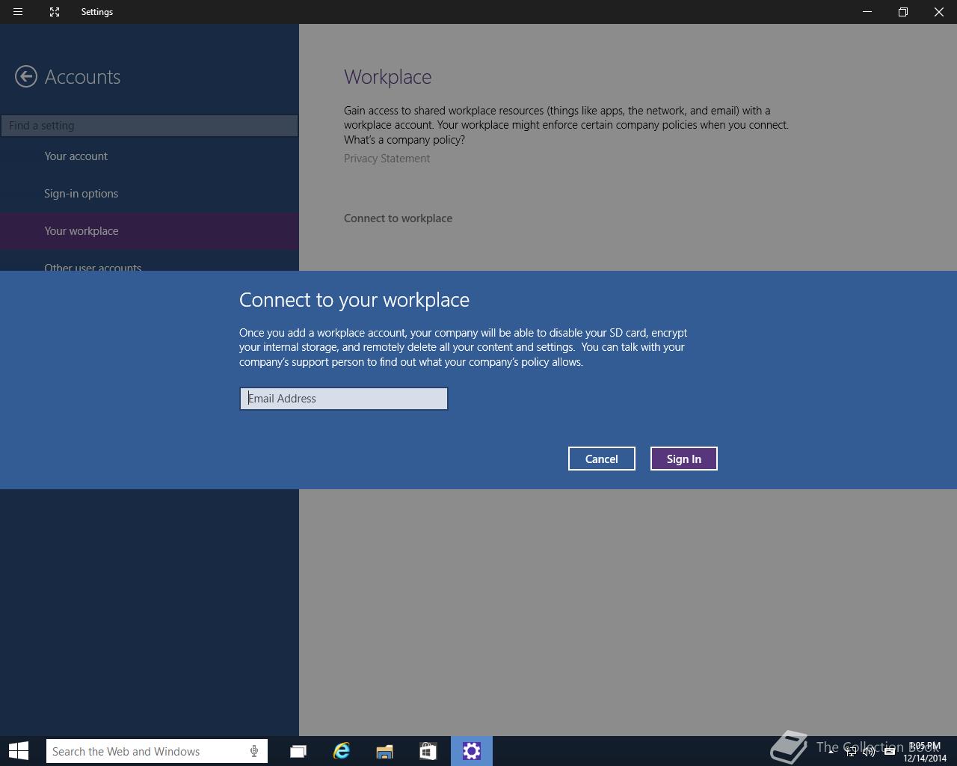Click the Find a setting search box
Viewport: 957px width, 766px height.
(x=150, y=126)
